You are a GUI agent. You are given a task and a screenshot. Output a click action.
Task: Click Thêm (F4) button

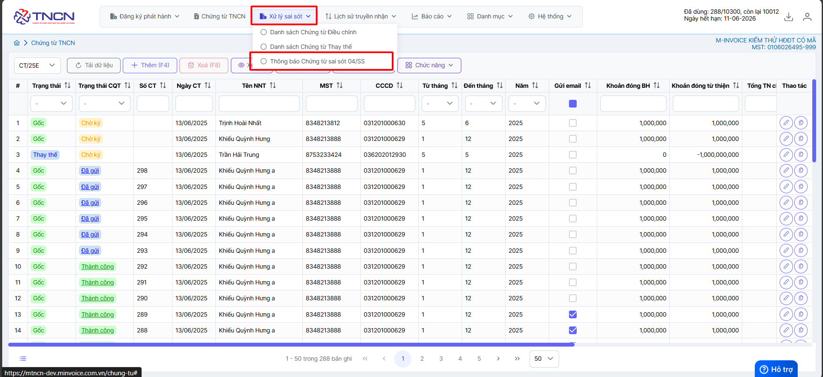click(x=150, y=66)
